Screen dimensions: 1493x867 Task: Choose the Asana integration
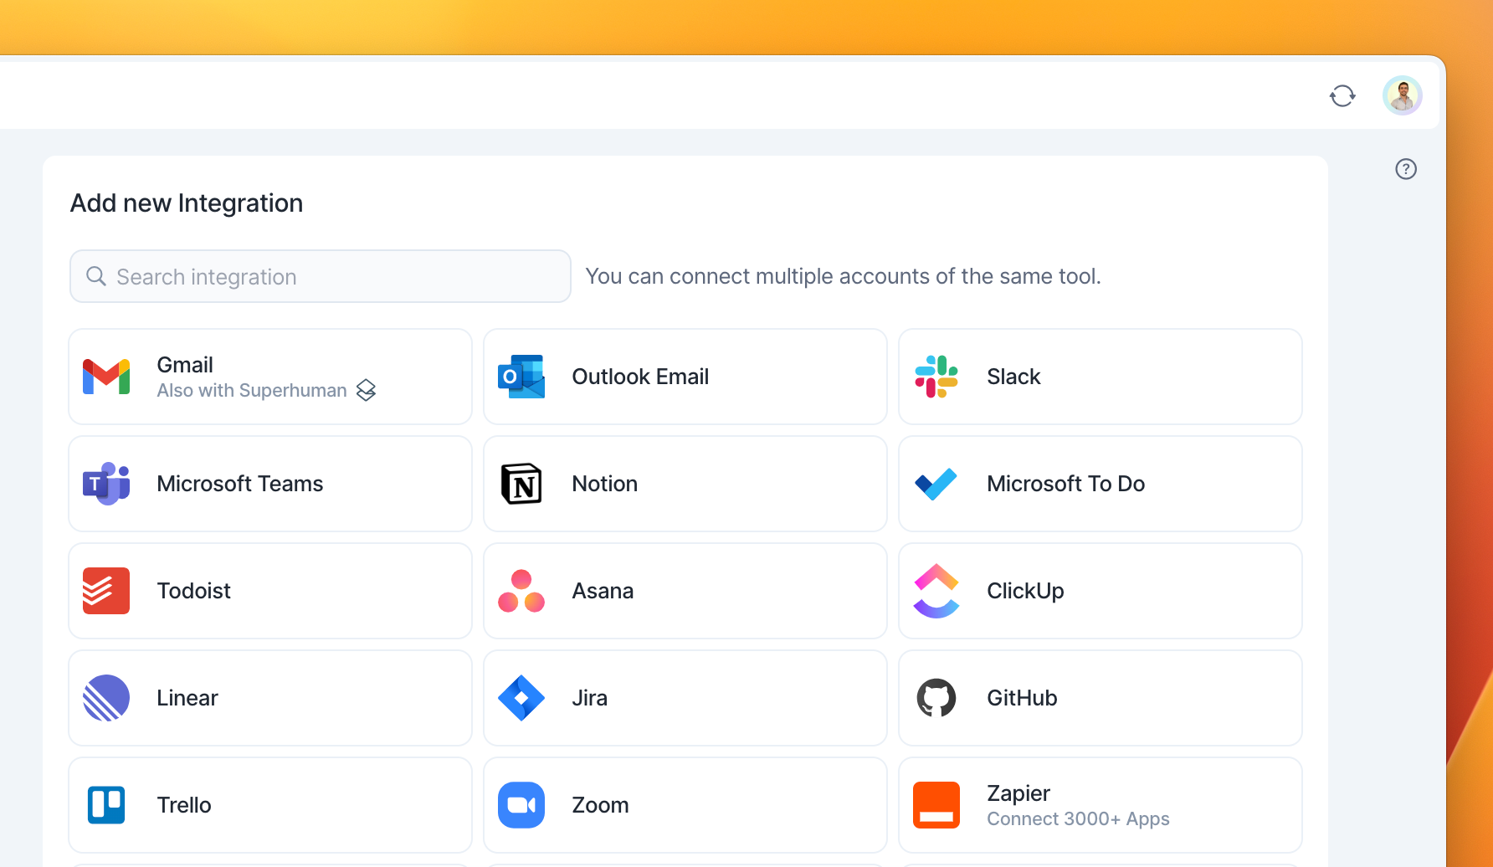[x=685, y=591]
